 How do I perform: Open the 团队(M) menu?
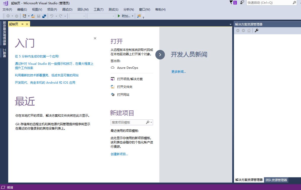click(x=83, y=10)
